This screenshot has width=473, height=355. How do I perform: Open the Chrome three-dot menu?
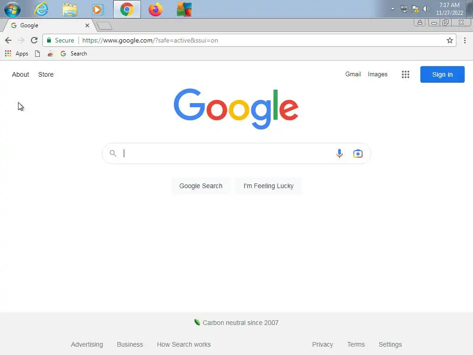click(x=465, y=40)
